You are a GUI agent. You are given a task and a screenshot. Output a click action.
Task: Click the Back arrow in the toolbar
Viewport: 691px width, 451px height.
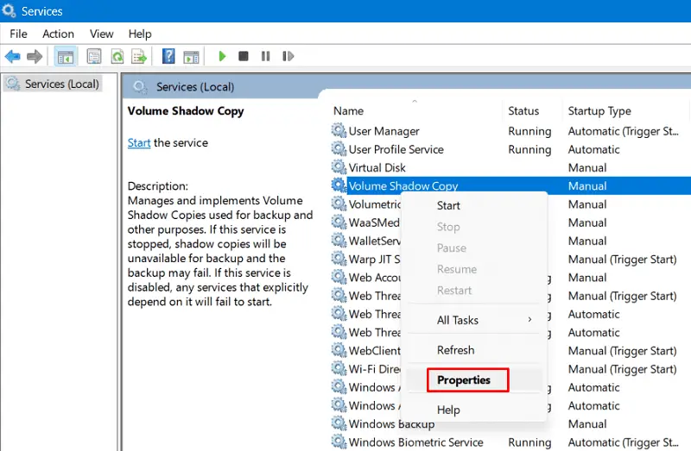[x=13, y=57]
